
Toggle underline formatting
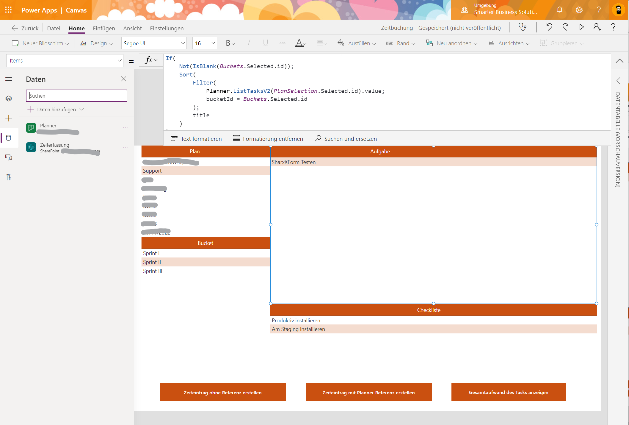265,43
